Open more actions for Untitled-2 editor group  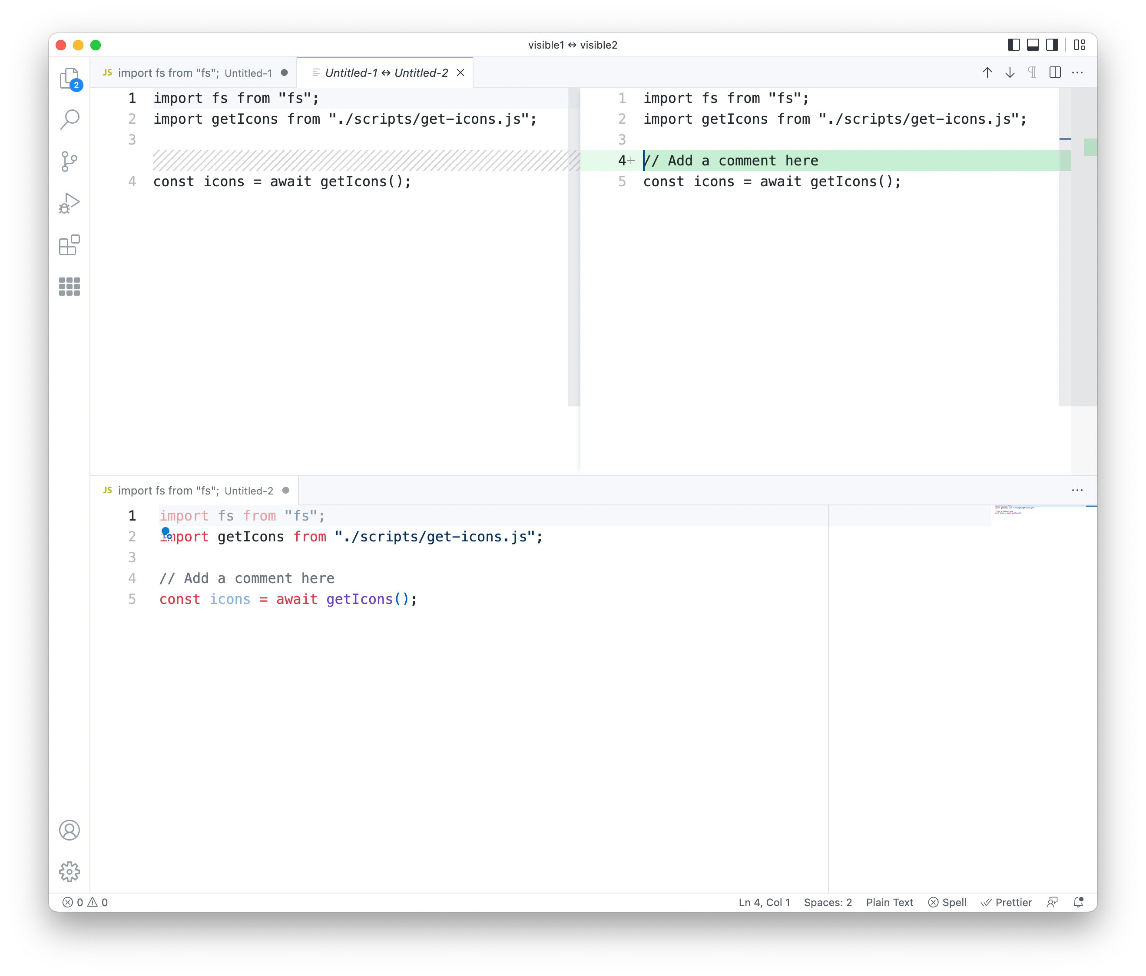click(1077, 490)
